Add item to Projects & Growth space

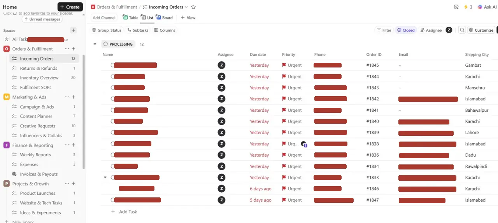pyautogui.click(x=74, y=183)
